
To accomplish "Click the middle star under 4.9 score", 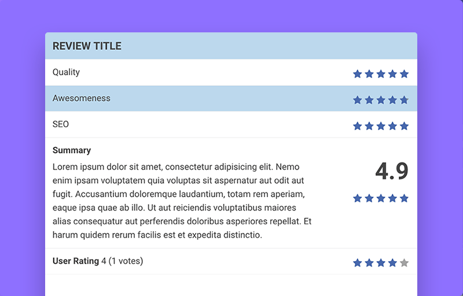I will coord(381,198).
